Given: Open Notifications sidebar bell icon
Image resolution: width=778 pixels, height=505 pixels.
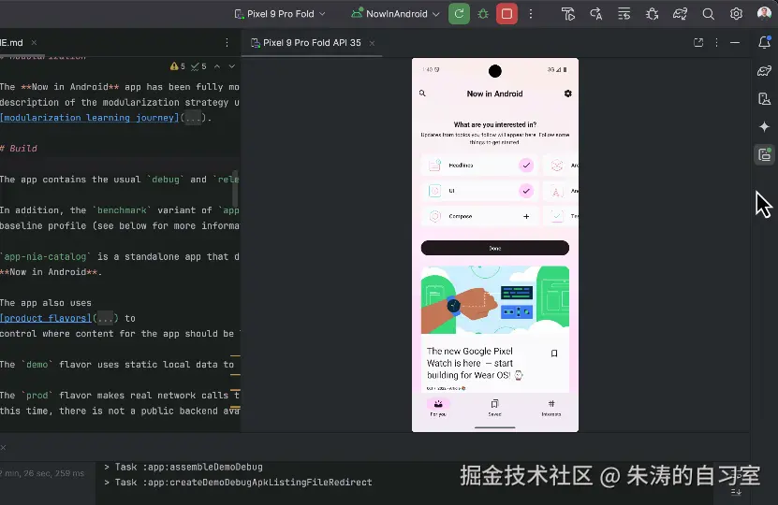Looking at the screenshot, I should click(764, 43).
